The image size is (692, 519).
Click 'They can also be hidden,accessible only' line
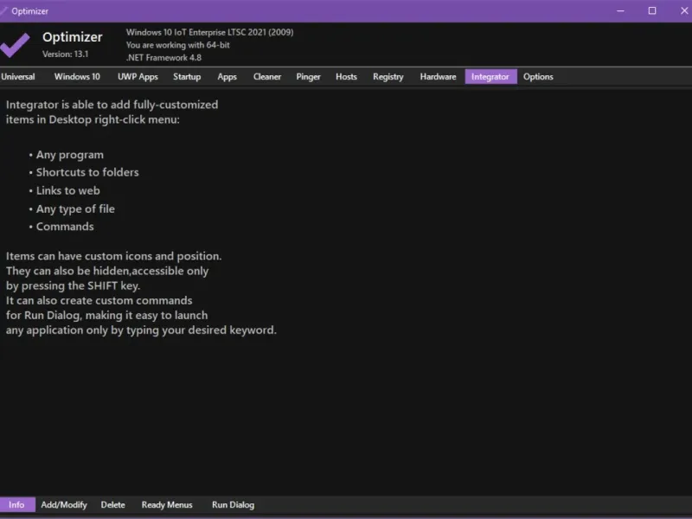click(107, 272)
